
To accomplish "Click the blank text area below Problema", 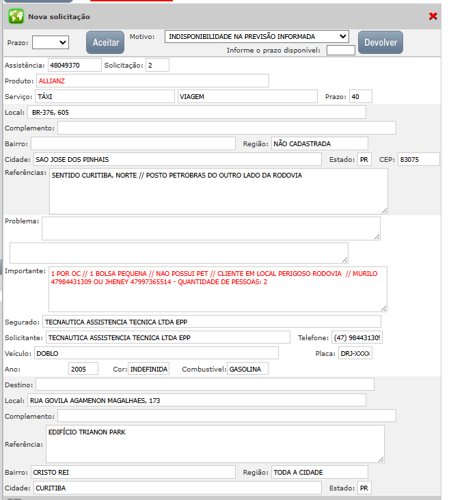I will pos(178,253).
